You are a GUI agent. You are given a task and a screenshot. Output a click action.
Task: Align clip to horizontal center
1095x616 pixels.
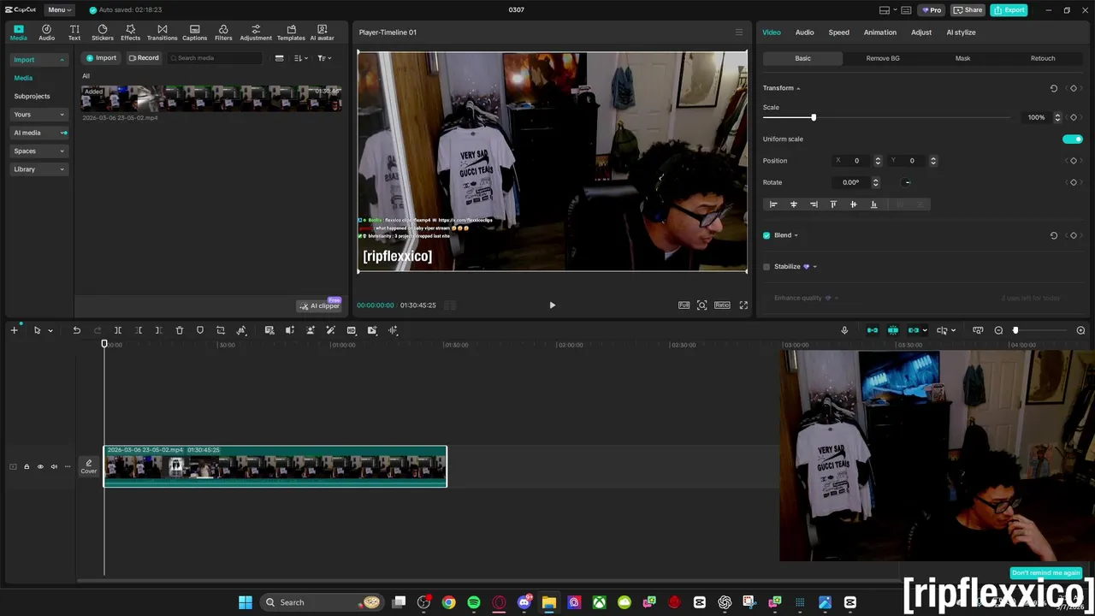[793, 204]
